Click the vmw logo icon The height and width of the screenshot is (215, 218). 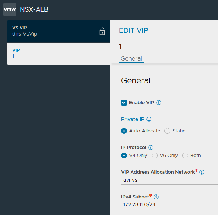(10, 9)
